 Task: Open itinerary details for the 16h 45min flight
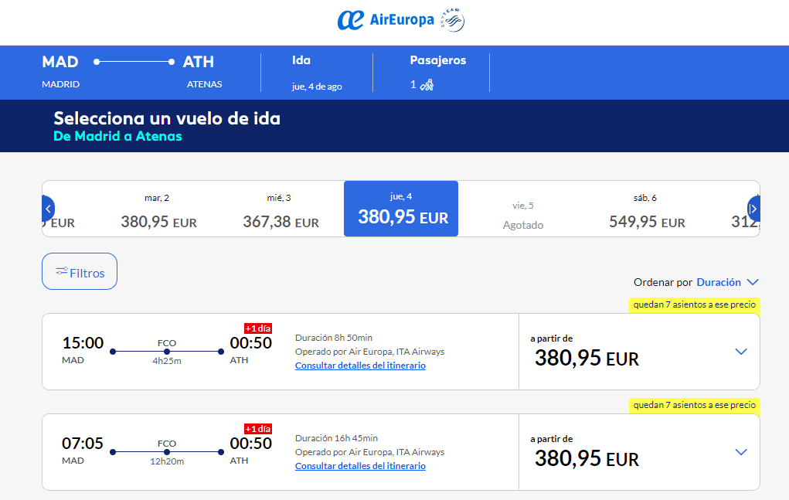tap(360, 466)
